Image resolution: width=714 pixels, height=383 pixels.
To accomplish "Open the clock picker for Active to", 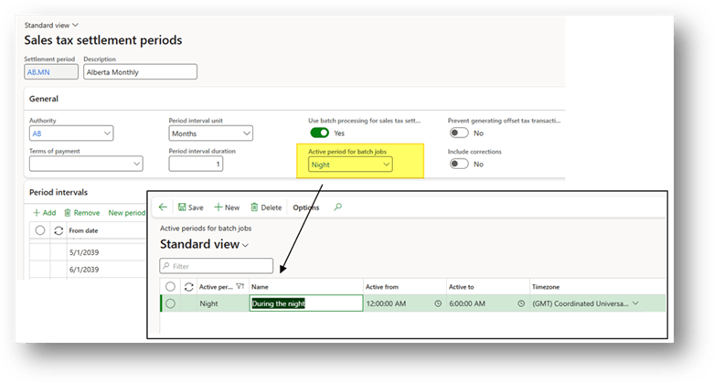I will click(x=521, y=303).
